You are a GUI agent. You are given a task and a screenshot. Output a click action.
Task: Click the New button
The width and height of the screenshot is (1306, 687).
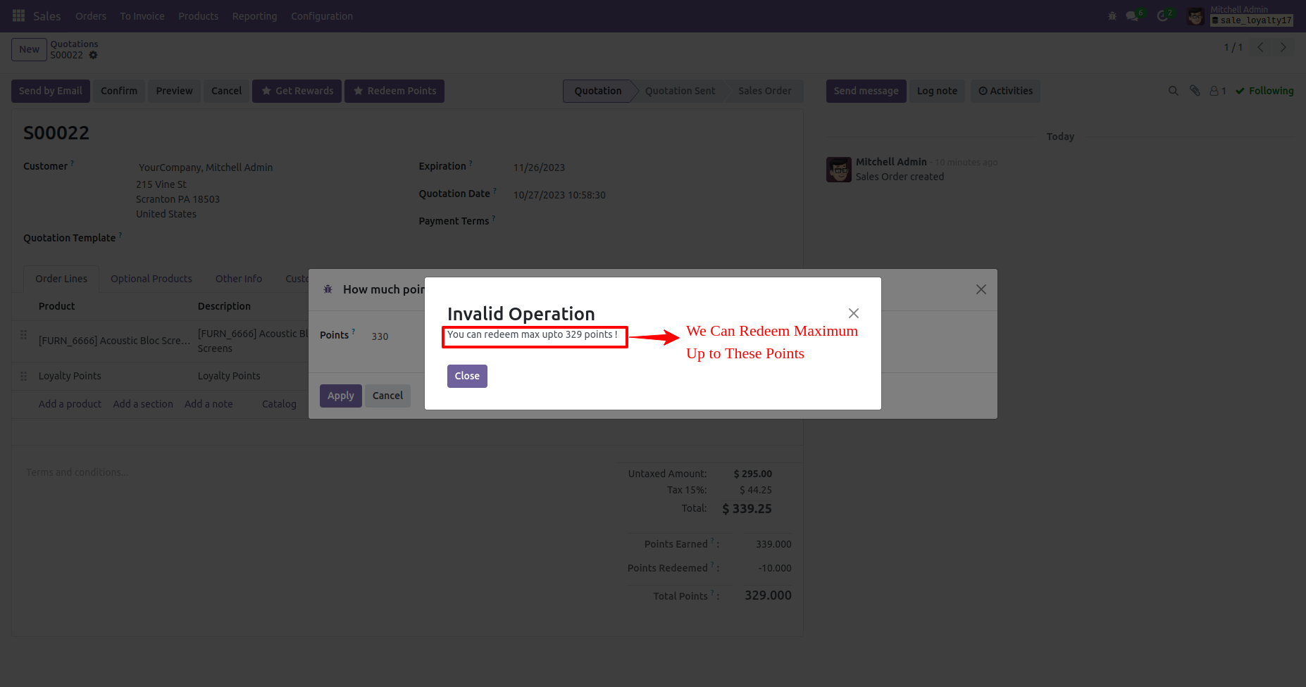click(x=29, y=49)
